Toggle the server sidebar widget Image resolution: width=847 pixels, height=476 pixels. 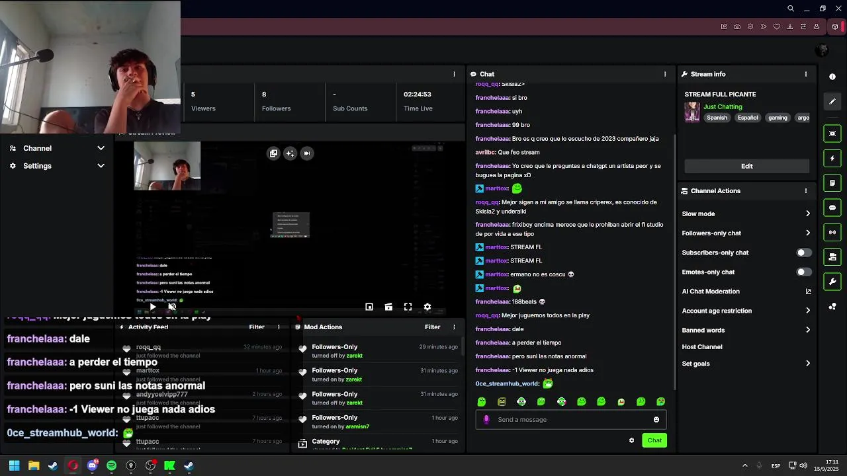(832, 257)
